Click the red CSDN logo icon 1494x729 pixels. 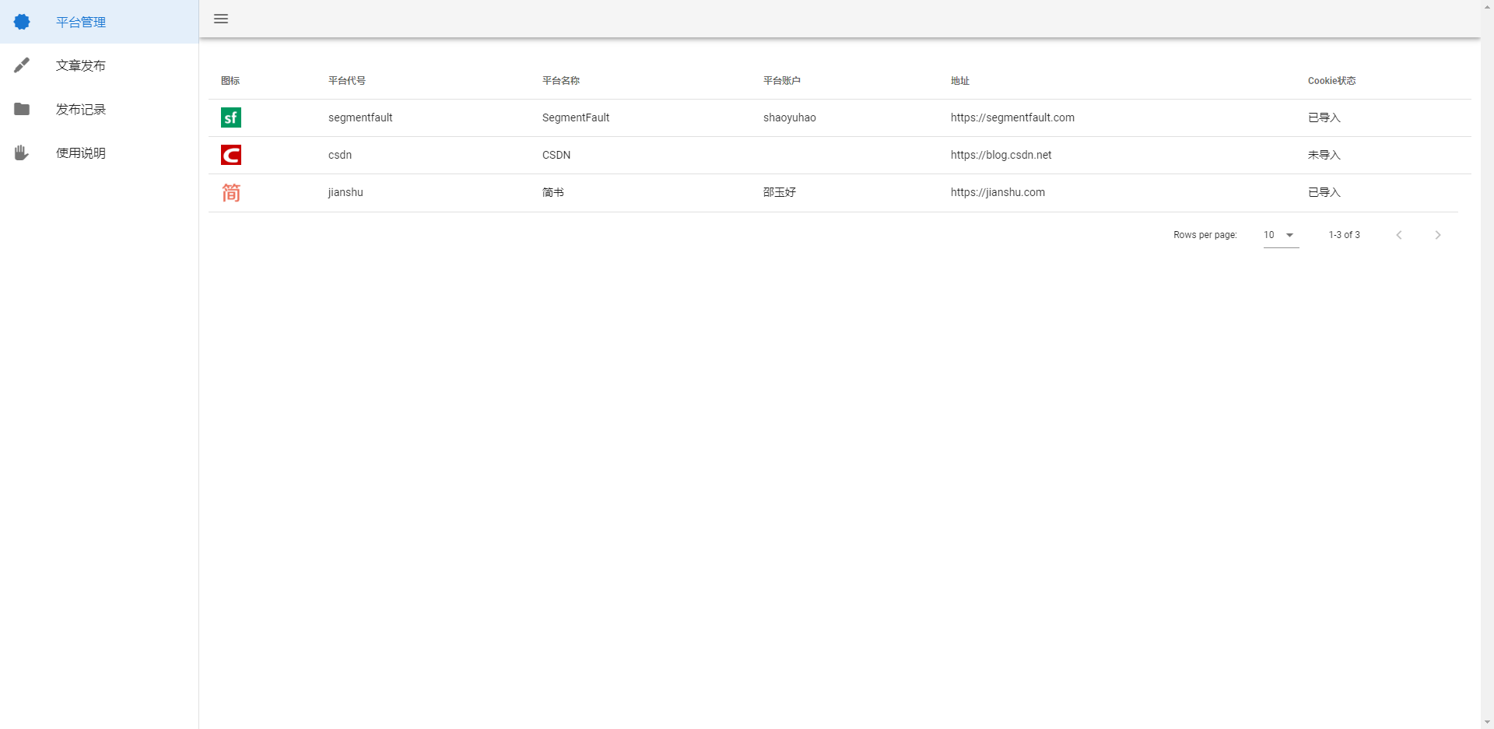pyautogui.click(x=231, y=155)
